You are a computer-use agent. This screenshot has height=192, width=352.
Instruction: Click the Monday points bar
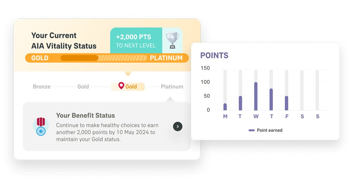point(225,107)
